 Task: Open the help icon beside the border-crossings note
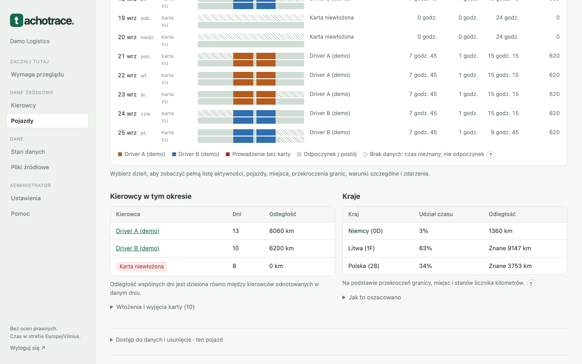(x=531, y=283)
